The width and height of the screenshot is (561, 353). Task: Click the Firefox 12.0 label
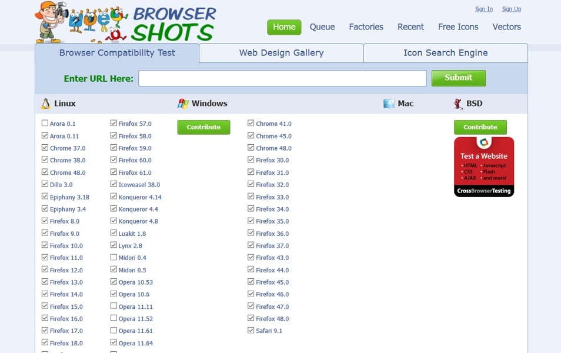click(x=66, y=270)
